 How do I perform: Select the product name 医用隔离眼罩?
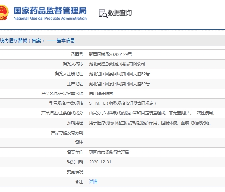[101, 94]
